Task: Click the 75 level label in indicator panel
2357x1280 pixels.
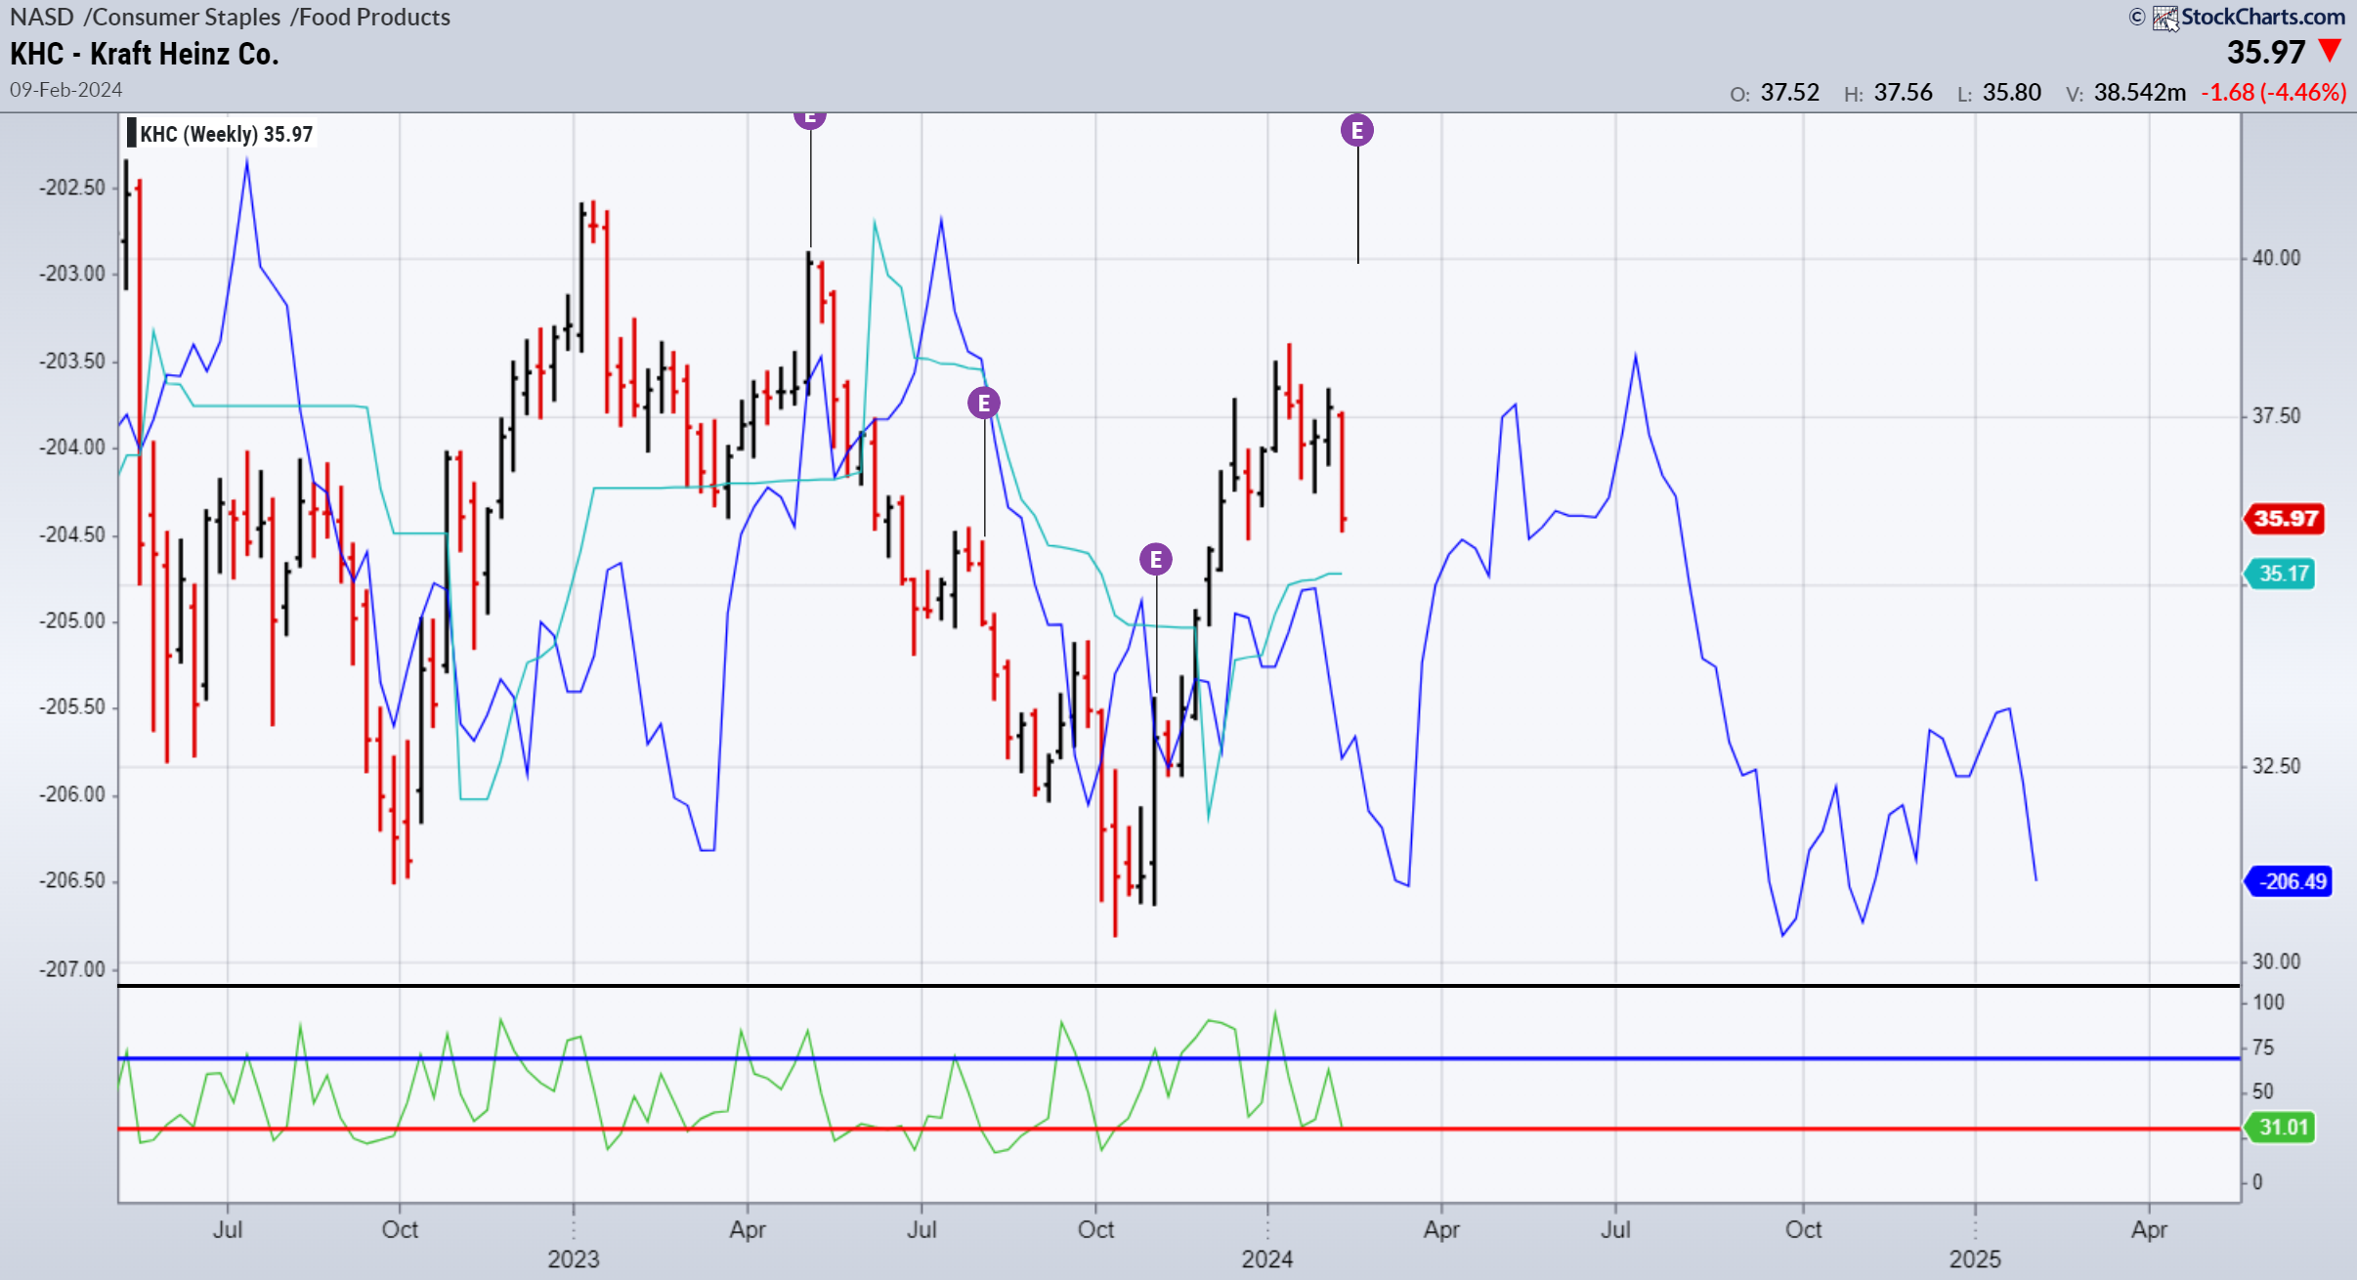Action: (2262, 1048)
